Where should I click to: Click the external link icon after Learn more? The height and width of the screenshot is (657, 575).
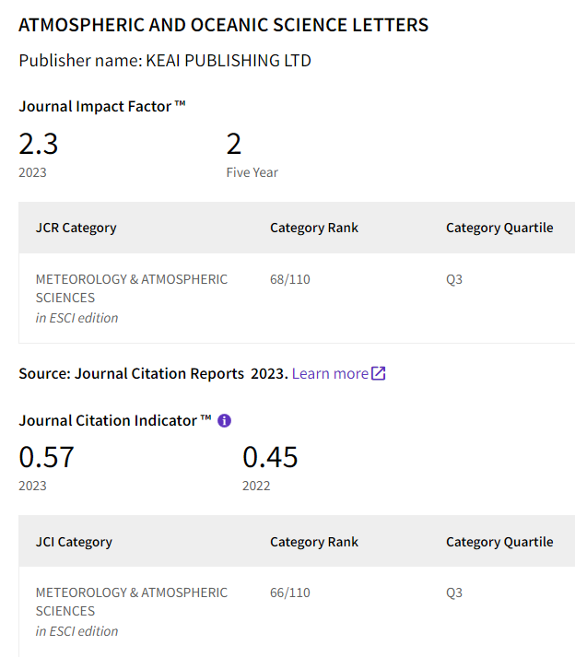pyautogui.click(x=379, y=373)
